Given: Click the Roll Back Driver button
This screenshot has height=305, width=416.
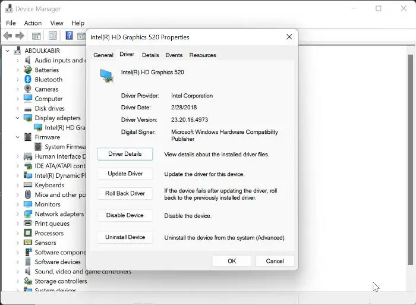Looking at the screenshot, I should (125, 193).
